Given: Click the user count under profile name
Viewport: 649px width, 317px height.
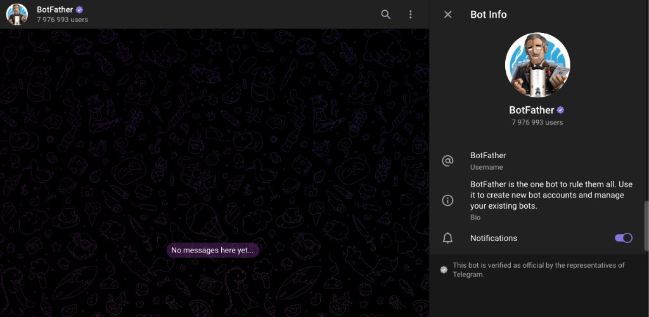Looking at the screenshot, I should coord(537,122).
